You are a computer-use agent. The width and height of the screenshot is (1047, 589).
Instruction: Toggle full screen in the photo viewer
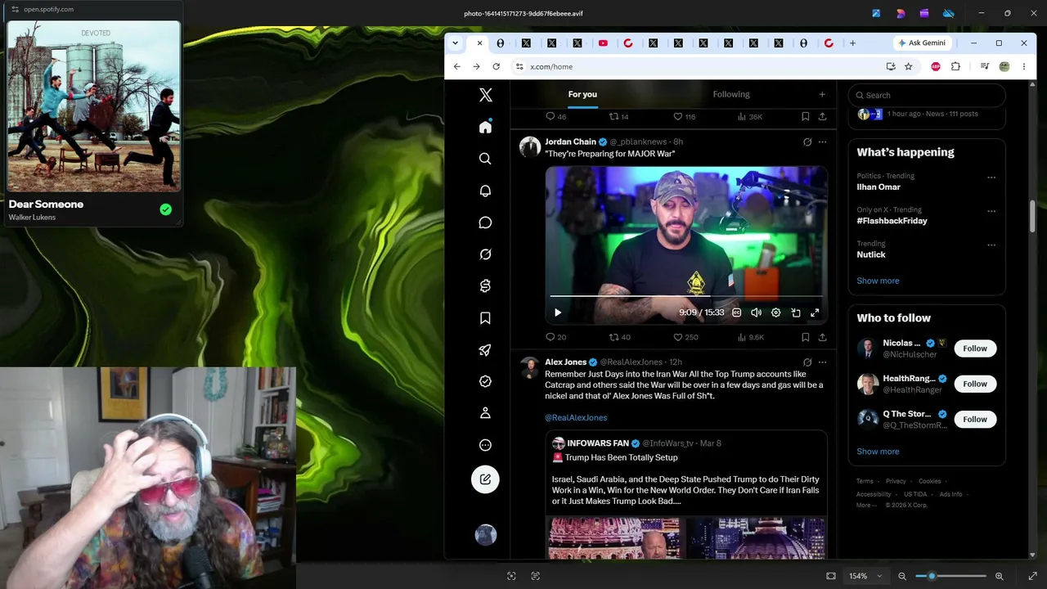click(x=1032, y=576)
